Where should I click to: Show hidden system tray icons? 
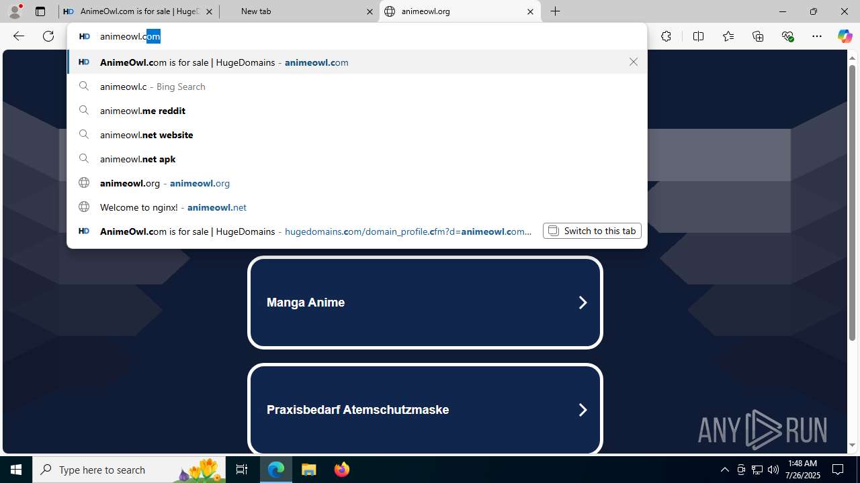(724, 470)
